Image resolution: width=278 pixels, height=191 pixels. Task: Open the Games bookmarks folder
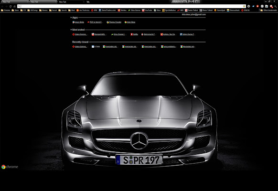coord(43,11)
